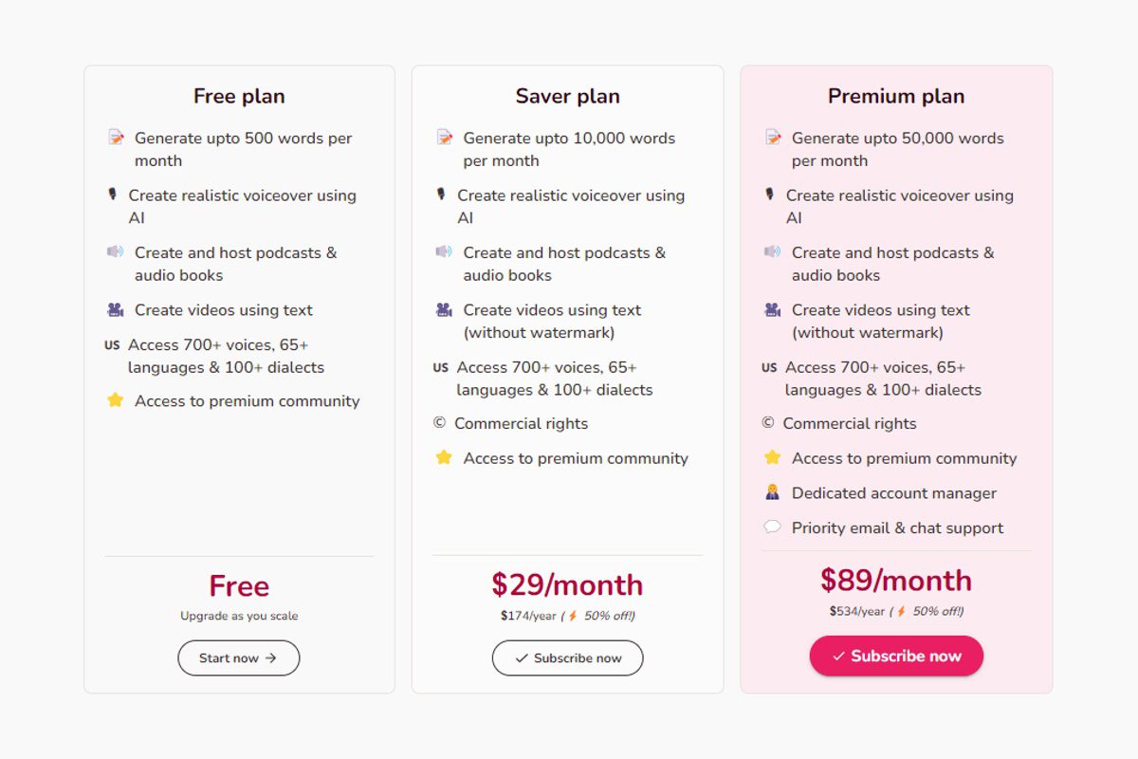This screenshot has width=1138, height=759.
Task: Click the microphone icon in Saver plan voiceover feature
Action: (x=441, y=195)
